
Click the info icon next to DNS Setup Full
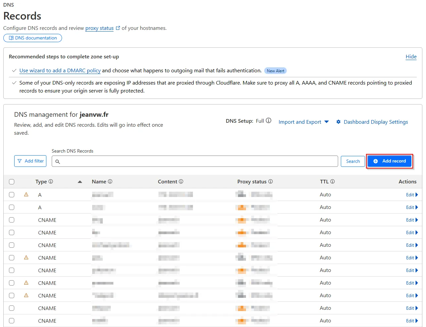pyautogui.click(x=269, y=121)
